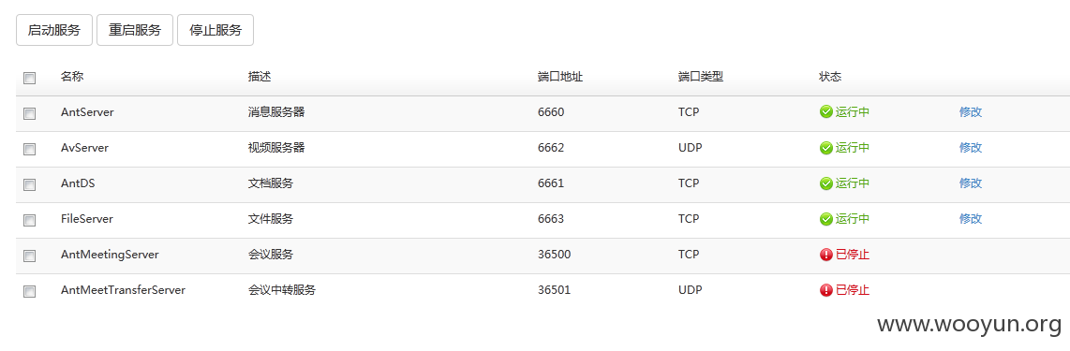The width and height of the screenshot is (1070, 351).
Task: Check the AvServer row checkbox
Action: [29, 149]
